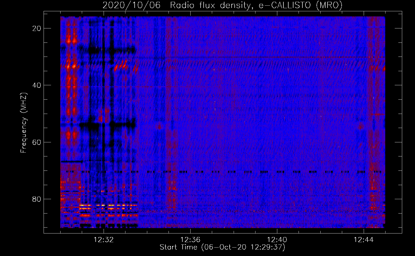Click the '60' frequency tick label

pos(37,142)
